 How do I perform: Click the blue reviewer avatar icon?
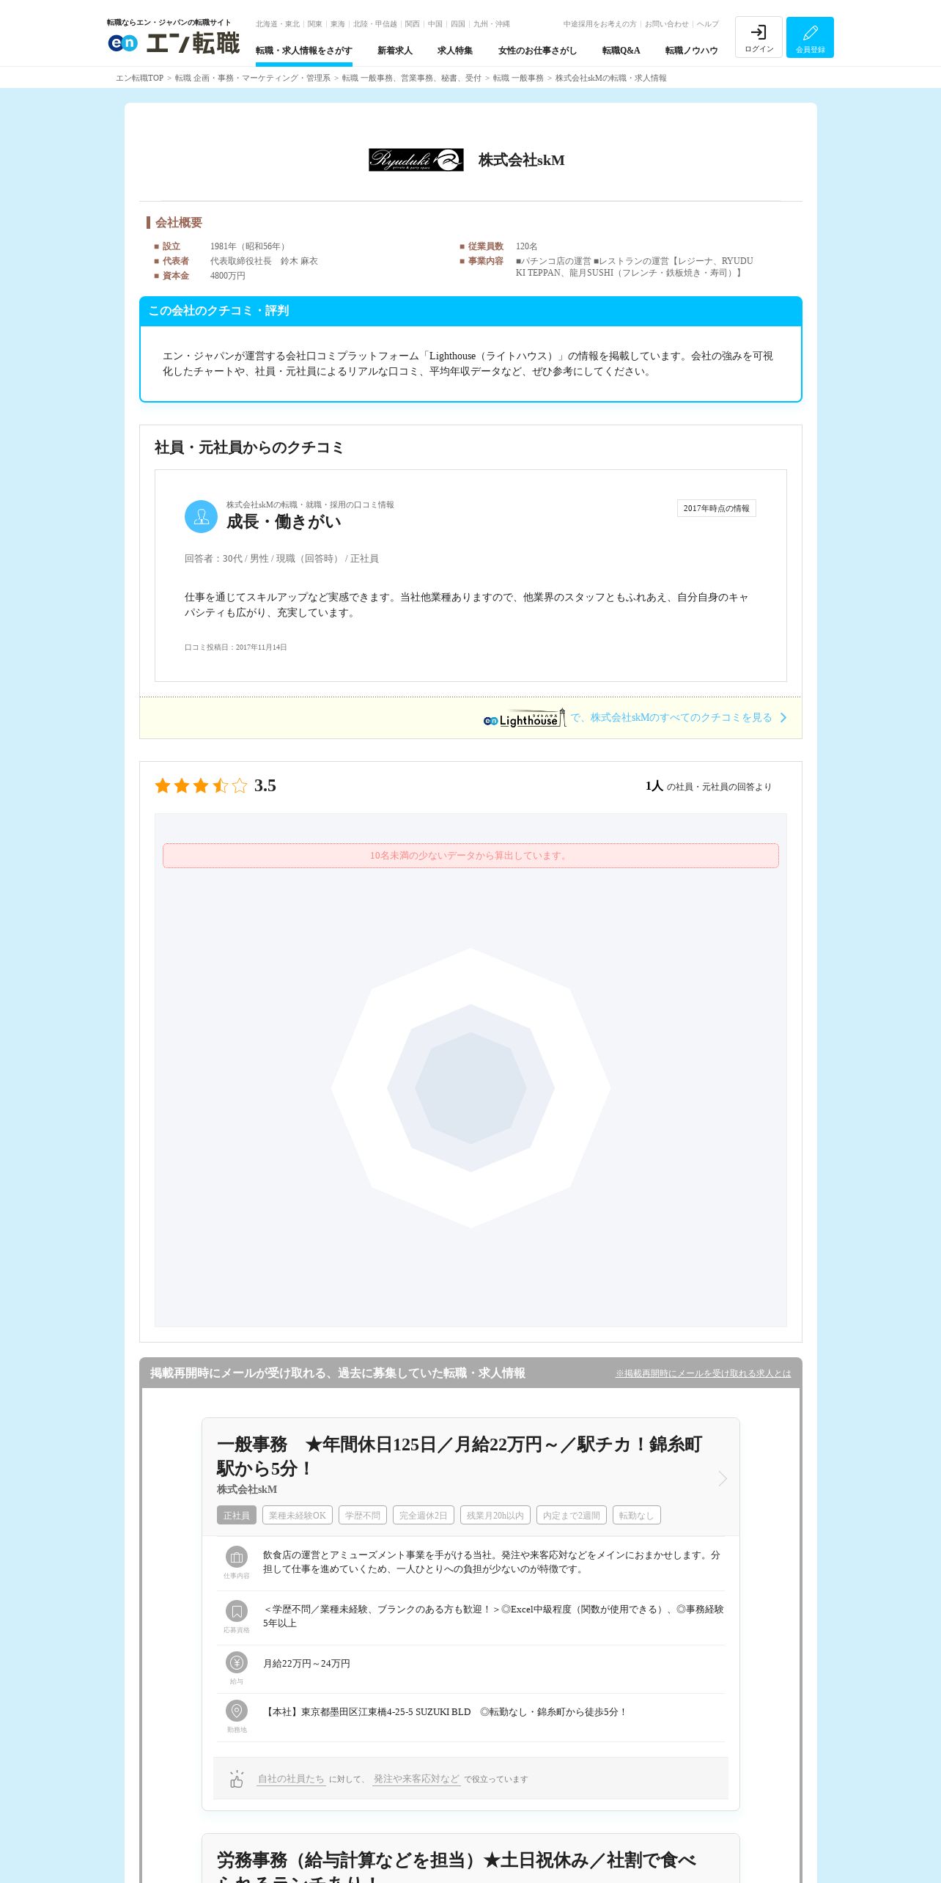click(x=201, y=516)
